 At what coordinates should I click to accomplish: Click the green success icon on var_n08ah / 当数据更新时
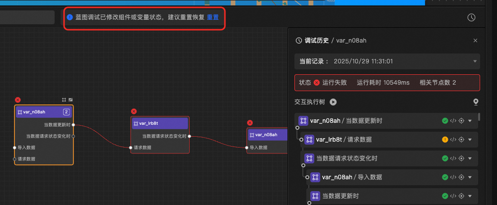445,121
